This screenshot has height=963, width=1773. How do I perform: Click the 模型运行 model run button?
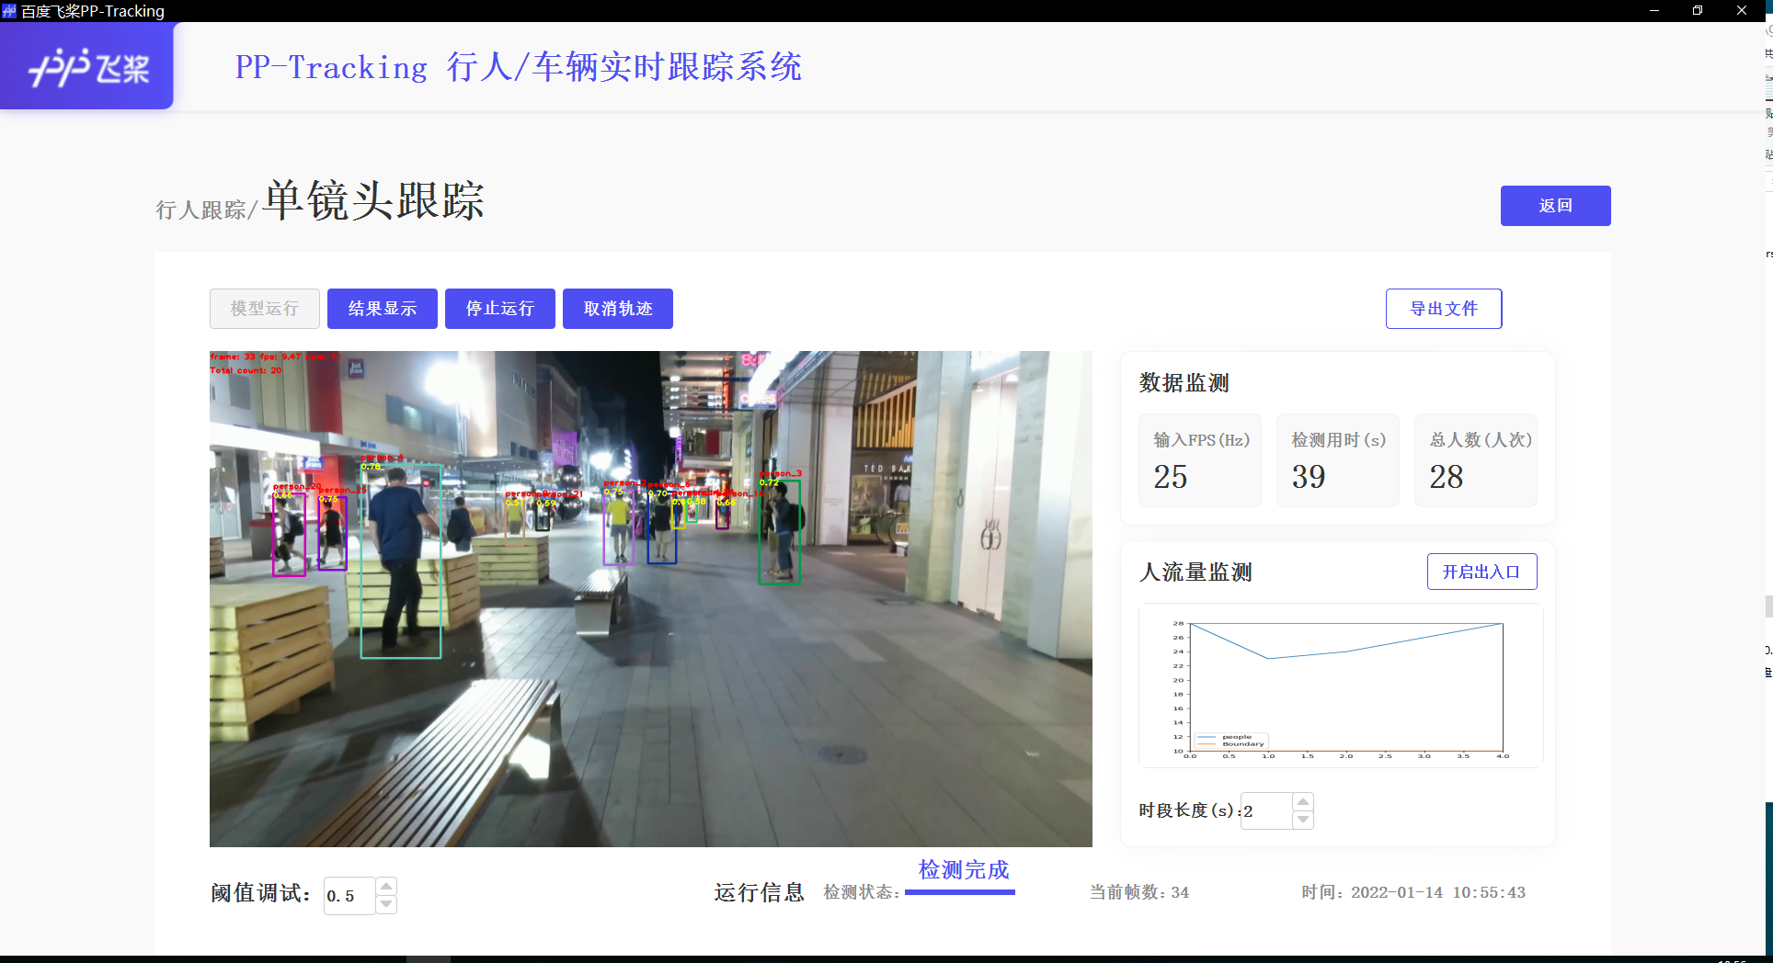(x=264, y=308)
